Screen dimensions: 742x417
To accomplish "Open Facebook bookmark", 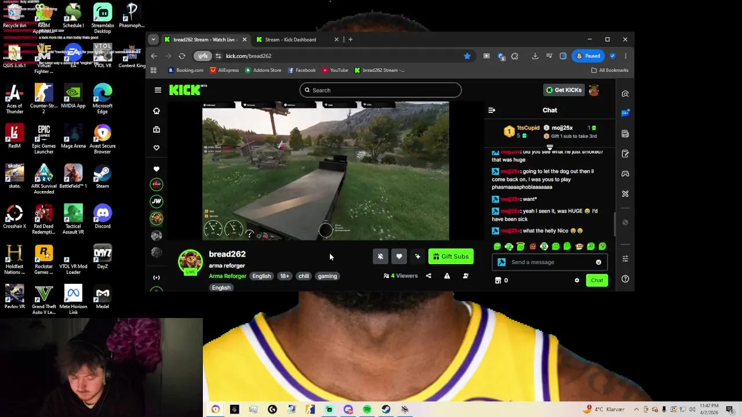I will click(301, 70).
